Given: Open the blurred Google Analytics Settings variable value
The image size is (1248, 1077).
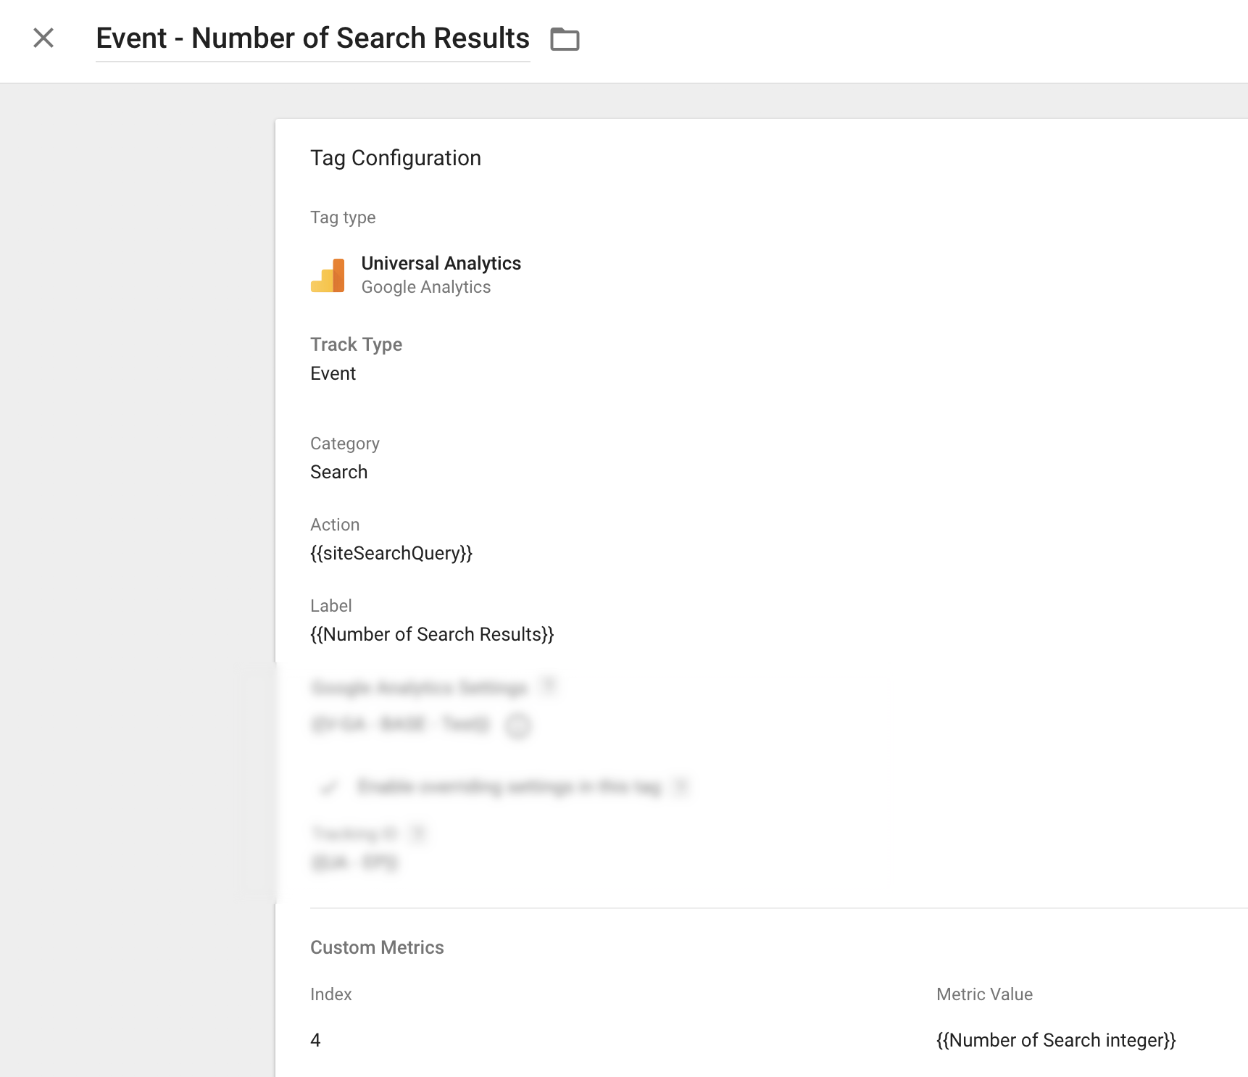Looking at the screenshot, I should [x=400, y=723].
